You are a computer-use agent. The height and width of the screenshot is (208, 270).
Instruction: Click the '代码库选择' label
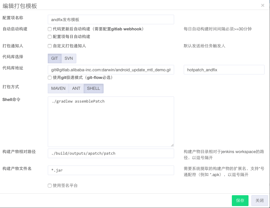(x=13, y=57)
